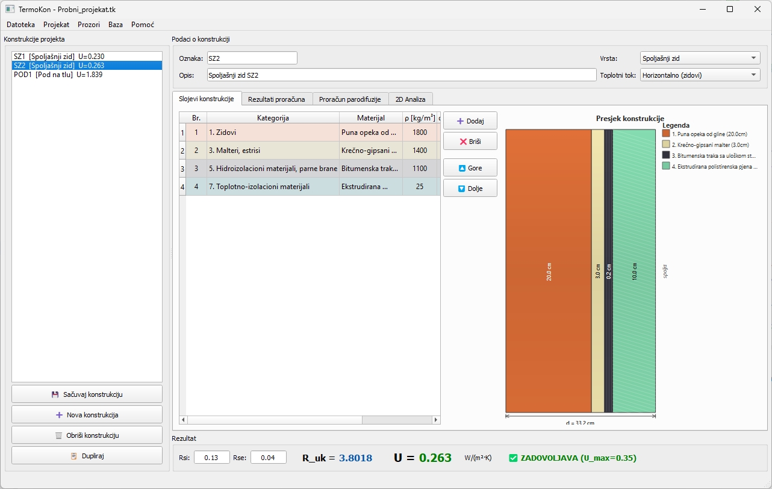Image resolution: width=772 pixels, height=489 pixels.
Task: Click the Opis input field
Action: pyautogui.click(x=401, y=75)
